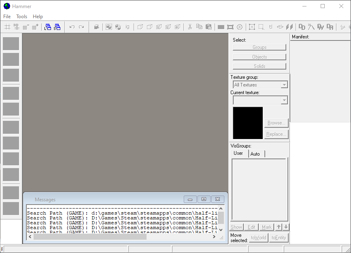
Task: Toggle scaling texture lock icon
Action: click(280, 27)
